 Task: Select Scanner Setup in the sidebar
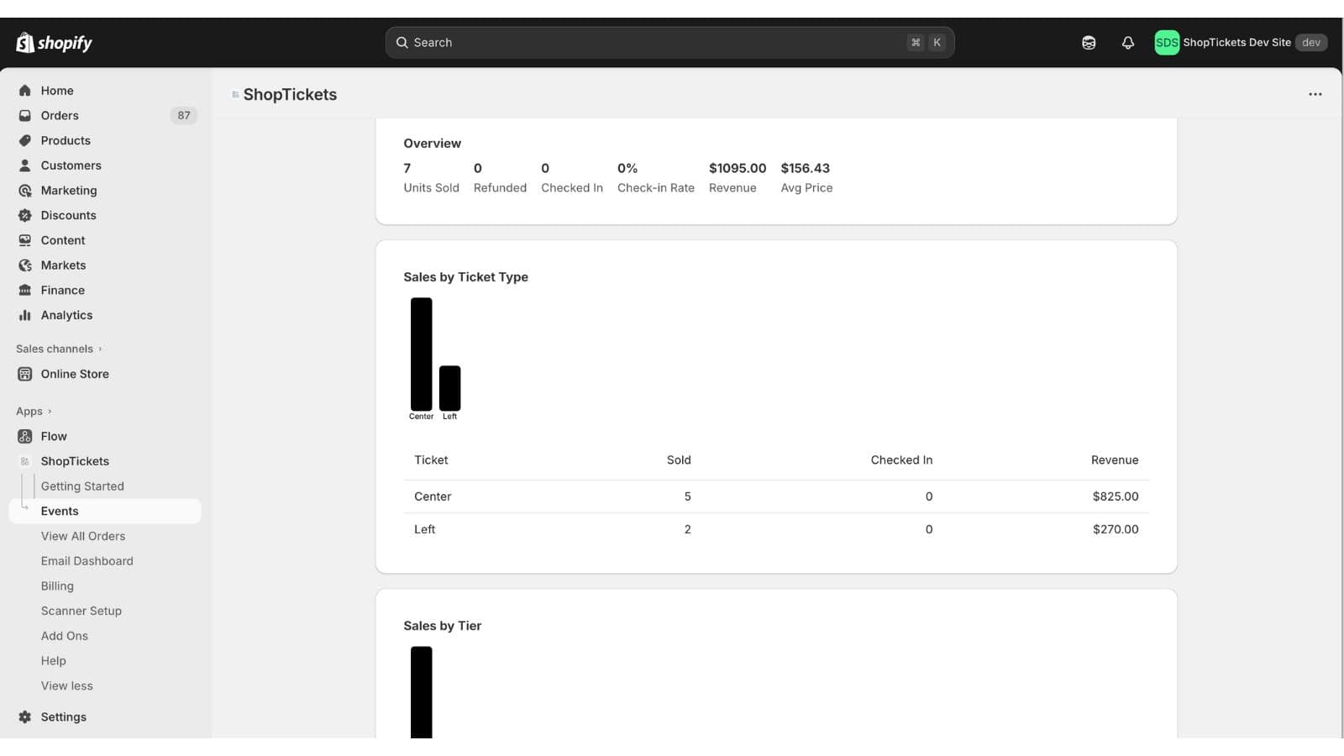click(x=81, y=611)
